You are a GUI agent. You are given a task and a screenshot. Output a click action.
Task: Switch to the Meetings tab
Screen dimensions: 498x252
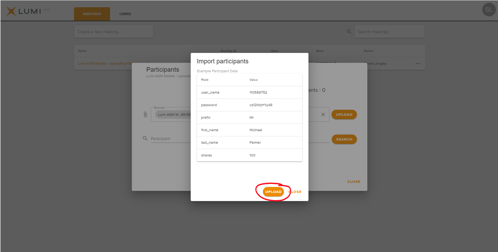(x=92, y=14)
